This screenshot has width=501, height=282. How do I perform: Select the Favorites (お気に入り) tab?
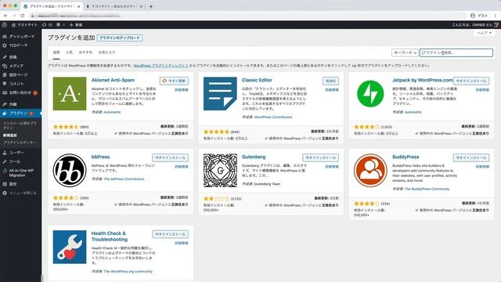106,52
